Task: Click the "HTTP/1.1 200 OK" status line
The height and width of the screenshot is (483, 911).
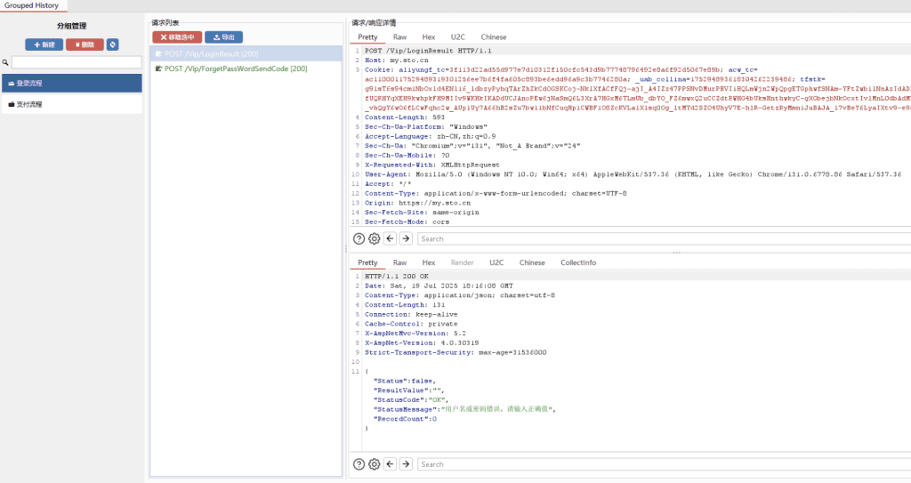Action: pyautogui.click(x=396, y=277)
